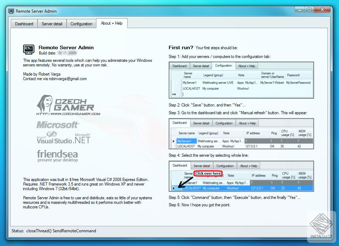Image resolution: width=339 pixels, height=246 pixels.
Task: Select the About + Help tab
Action: 111,23
